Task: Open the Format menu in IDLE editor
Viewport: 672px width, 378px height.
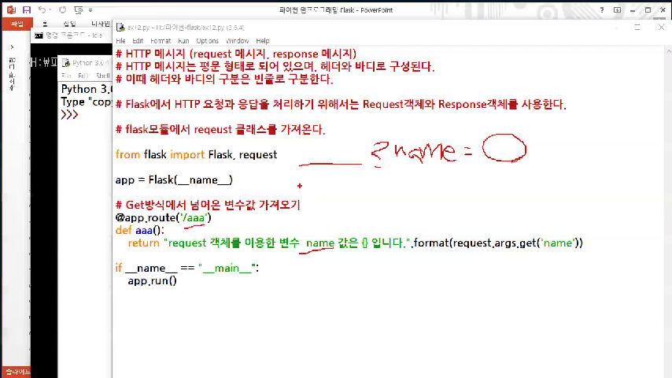Action: coord(161,41)
